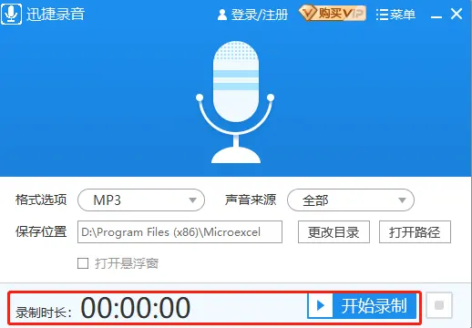Viewport: 472px width, 328px height.
Task: Click 开始录制 to start recording
Action: (362, 305)
